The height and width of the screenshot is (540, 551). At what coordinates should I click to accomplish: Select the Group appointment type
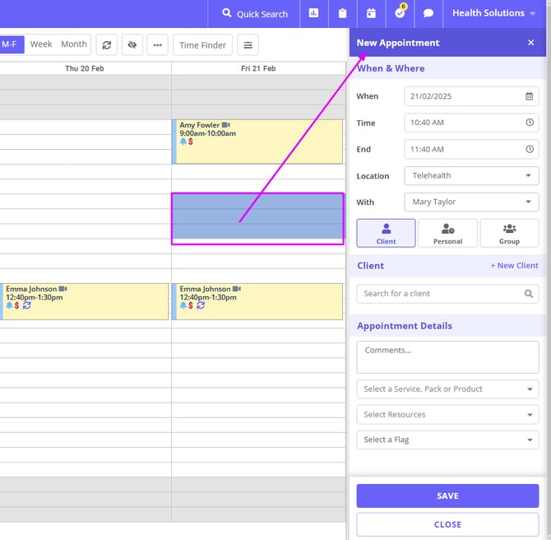click(509, 233)
